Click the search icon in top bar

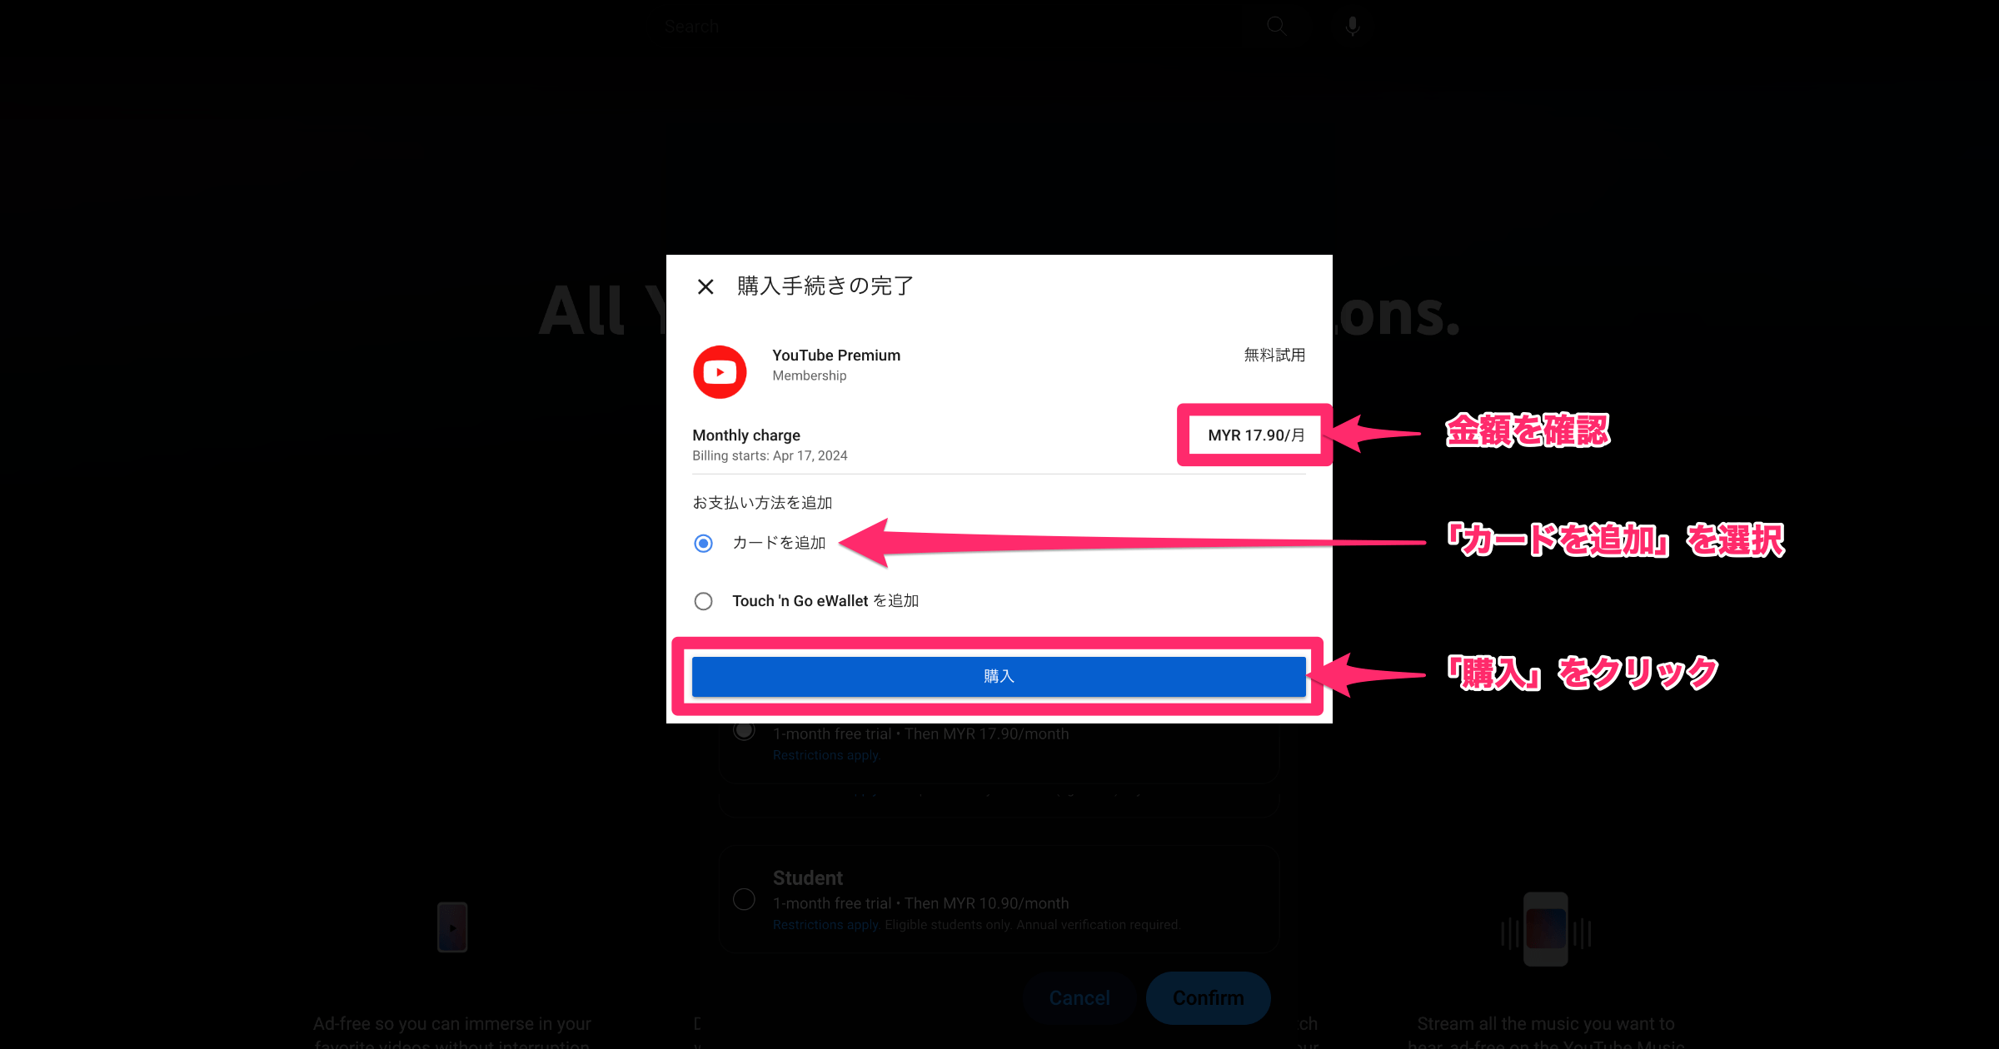click(1276, 24)
